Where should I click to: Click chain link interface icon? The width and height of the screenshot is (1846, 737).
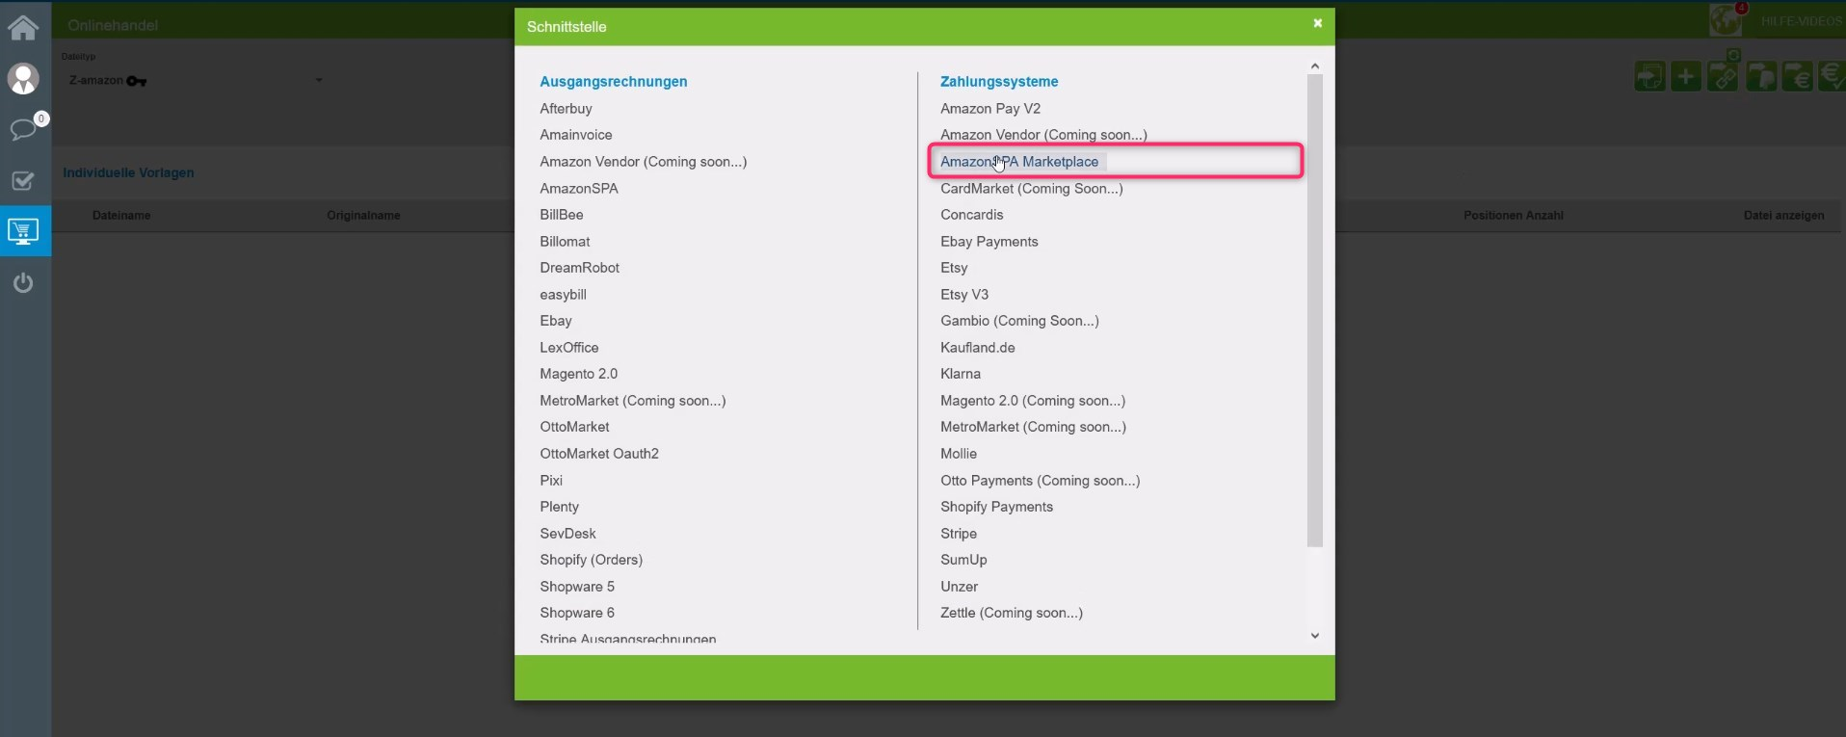(1723, 76)
